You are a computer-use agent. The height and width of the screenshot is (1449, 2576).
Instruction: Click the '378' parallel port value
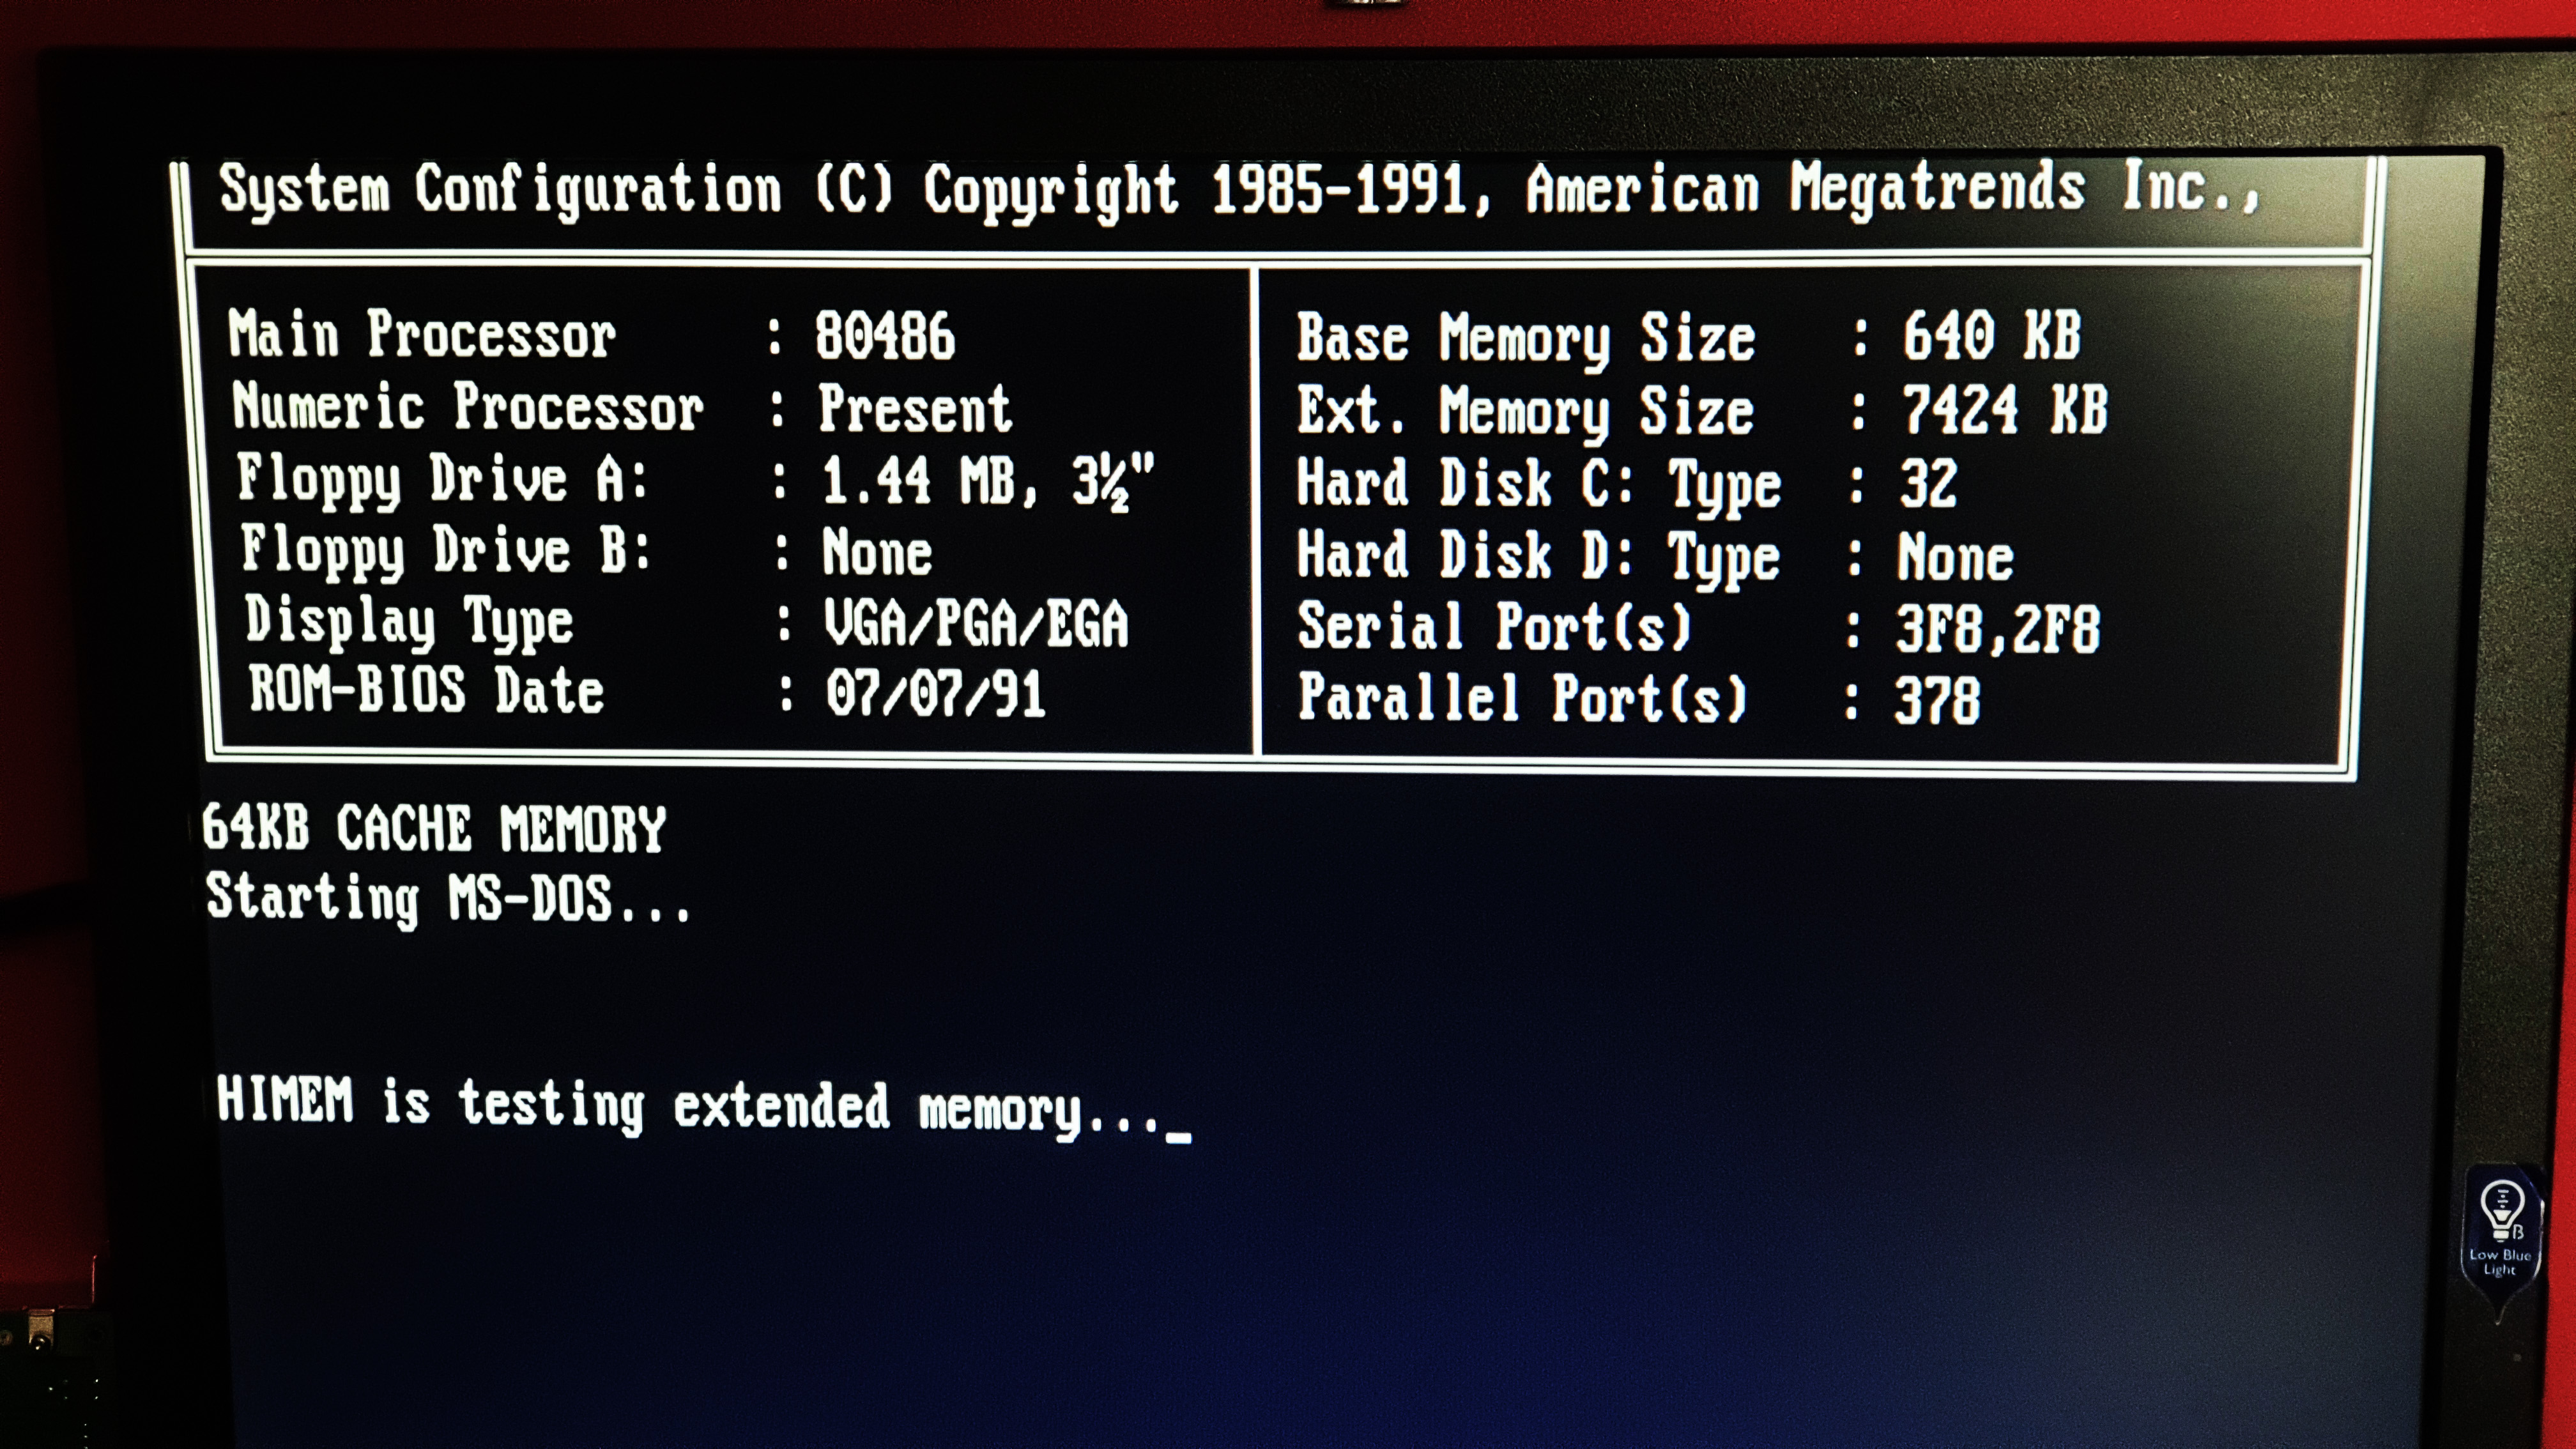click(x=1937, y=700)
